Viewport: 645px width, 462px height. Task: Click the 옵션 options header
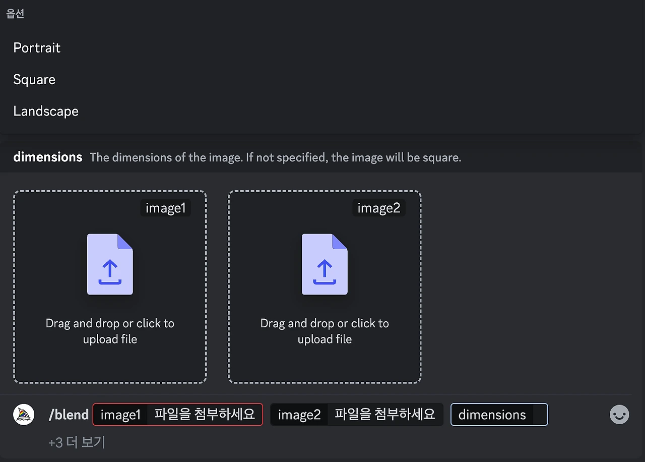point(15,14)
